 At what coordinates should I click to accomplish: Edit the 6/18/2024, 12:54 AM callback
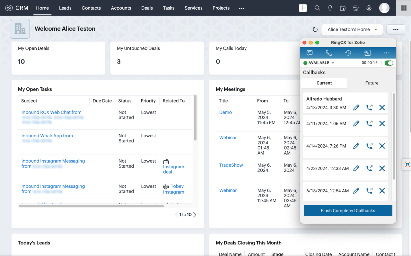[x=356, y=191]
